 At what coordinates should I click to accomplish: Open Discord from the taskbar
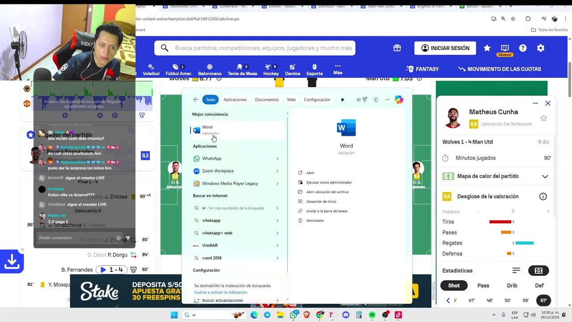345,315
